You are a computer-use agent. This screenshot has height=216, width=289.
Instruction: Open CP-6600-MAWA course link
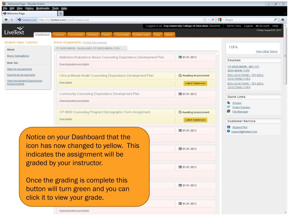tap(243, 69)
